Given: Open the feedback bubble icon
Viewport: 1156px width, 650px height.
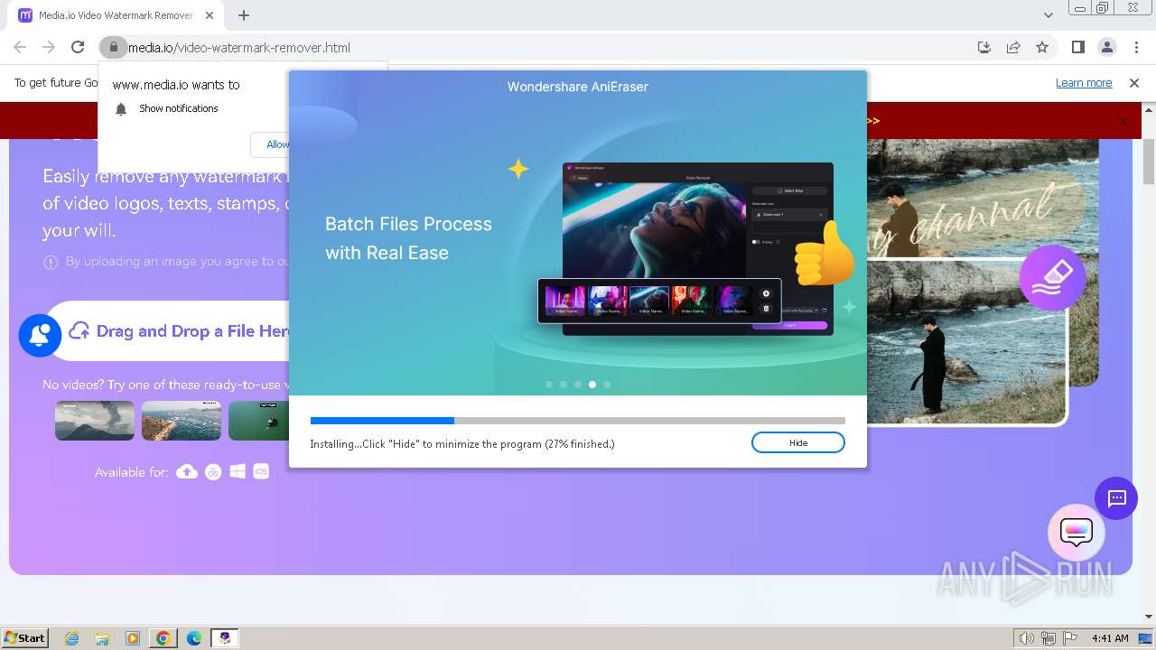Looking at the screenshot, I should (x=1077, y=533).
